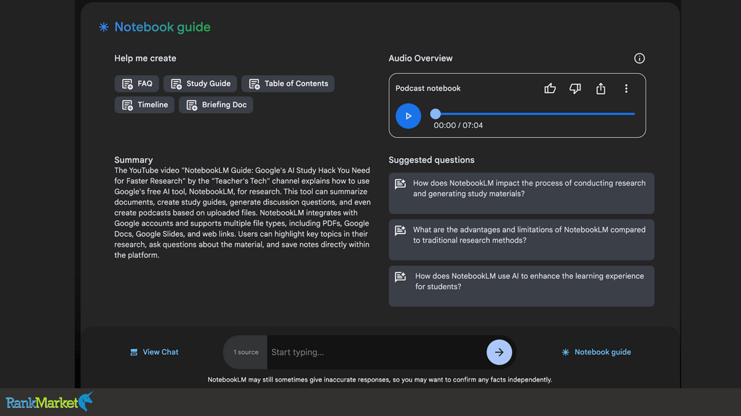741x416 pixels.
Task: Ask about advantages and limitations of NotebookLM
Action: tap(521, 240)
